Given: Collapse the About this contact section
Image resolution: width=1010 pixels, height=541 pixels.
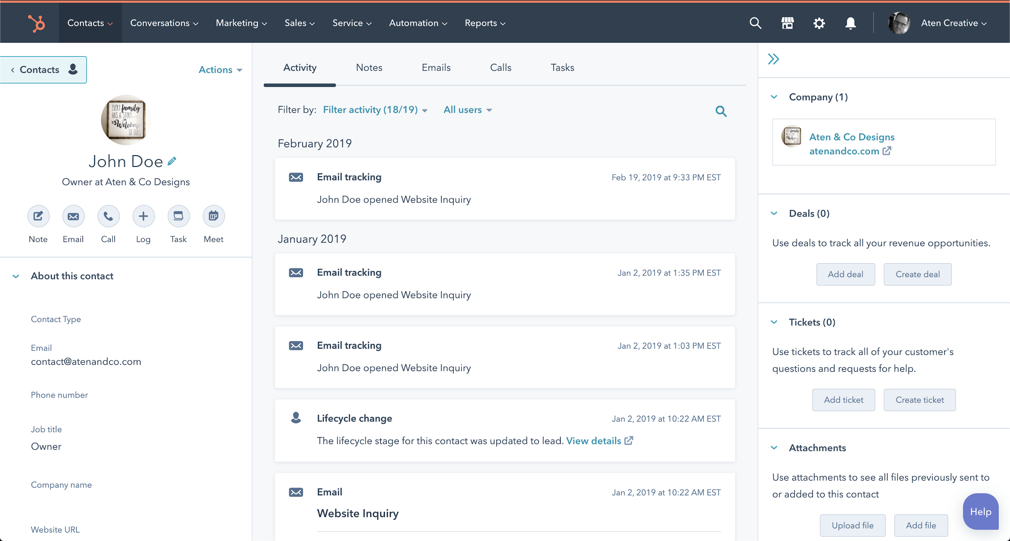Looking at the screenshot, I should (15, 276).
